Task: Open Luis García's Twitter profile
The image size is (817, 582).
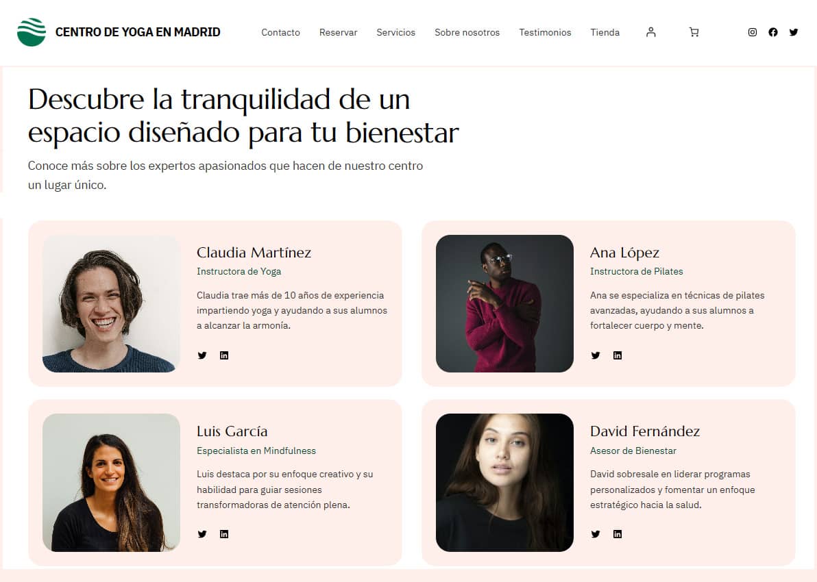Action: tap(202, 534)
